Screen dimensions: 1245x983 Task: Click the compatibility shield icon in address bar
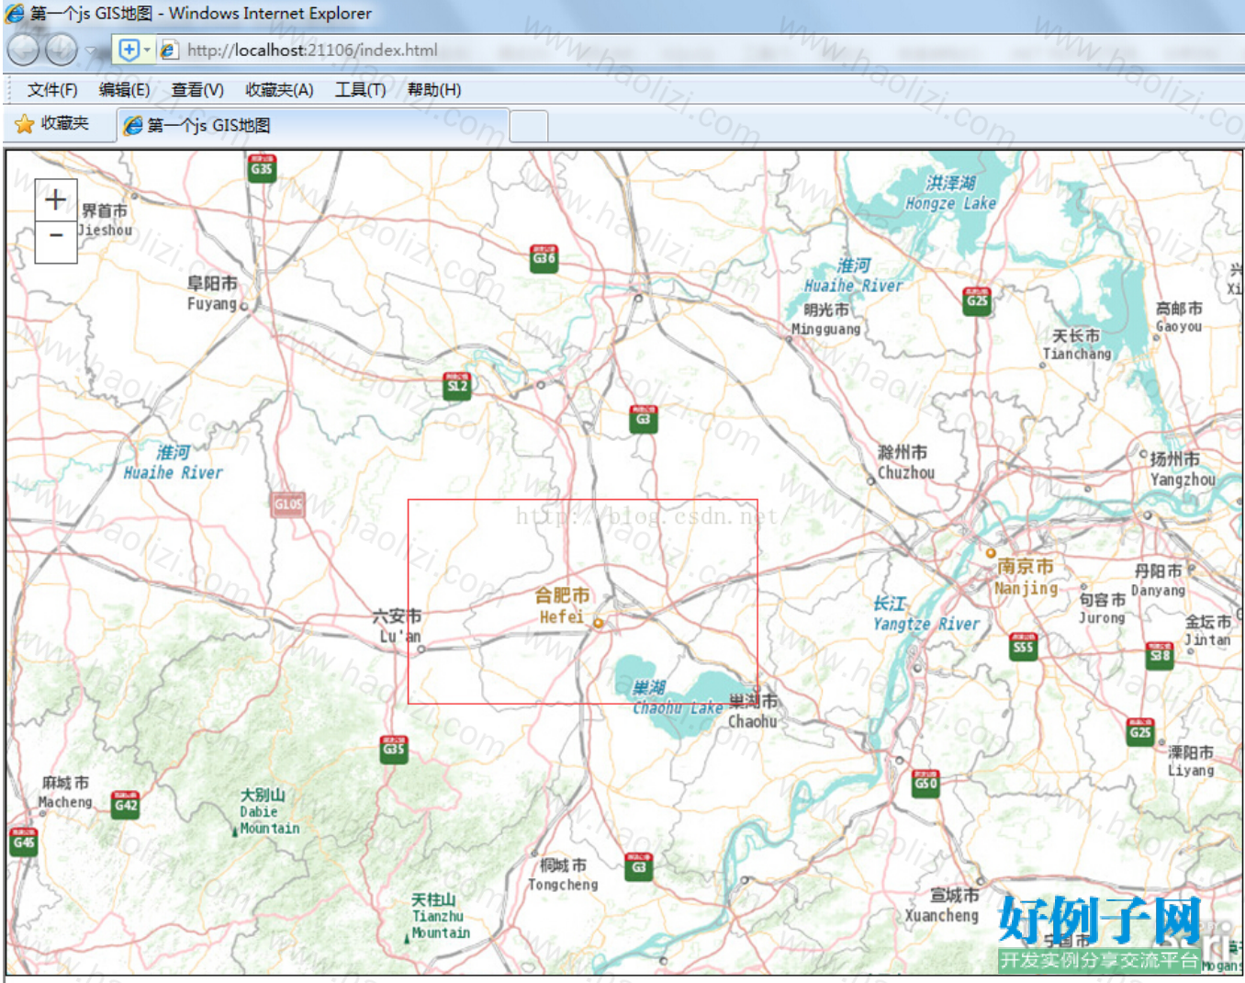tap(129, 50)
